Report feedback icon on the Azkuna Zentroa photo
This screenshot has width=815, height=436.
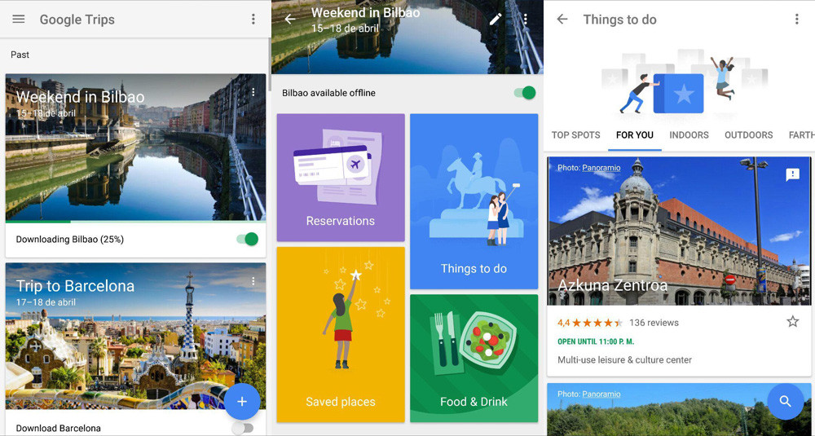pyautogui.click(x=793, y=174)
